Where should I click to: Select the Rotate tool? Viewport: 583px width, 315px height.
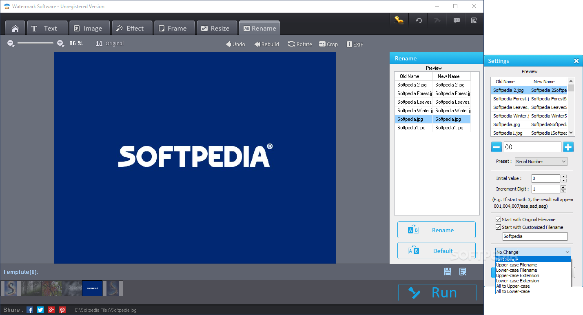(300, 44)
